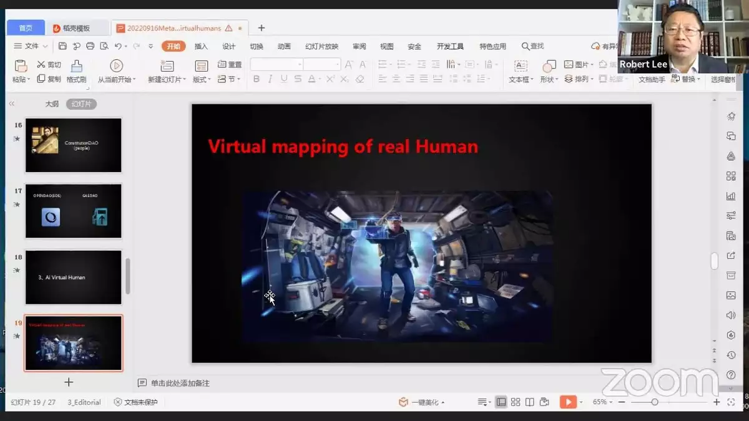
Task: Increase font size with larger A icon
Action: [349, 65]
